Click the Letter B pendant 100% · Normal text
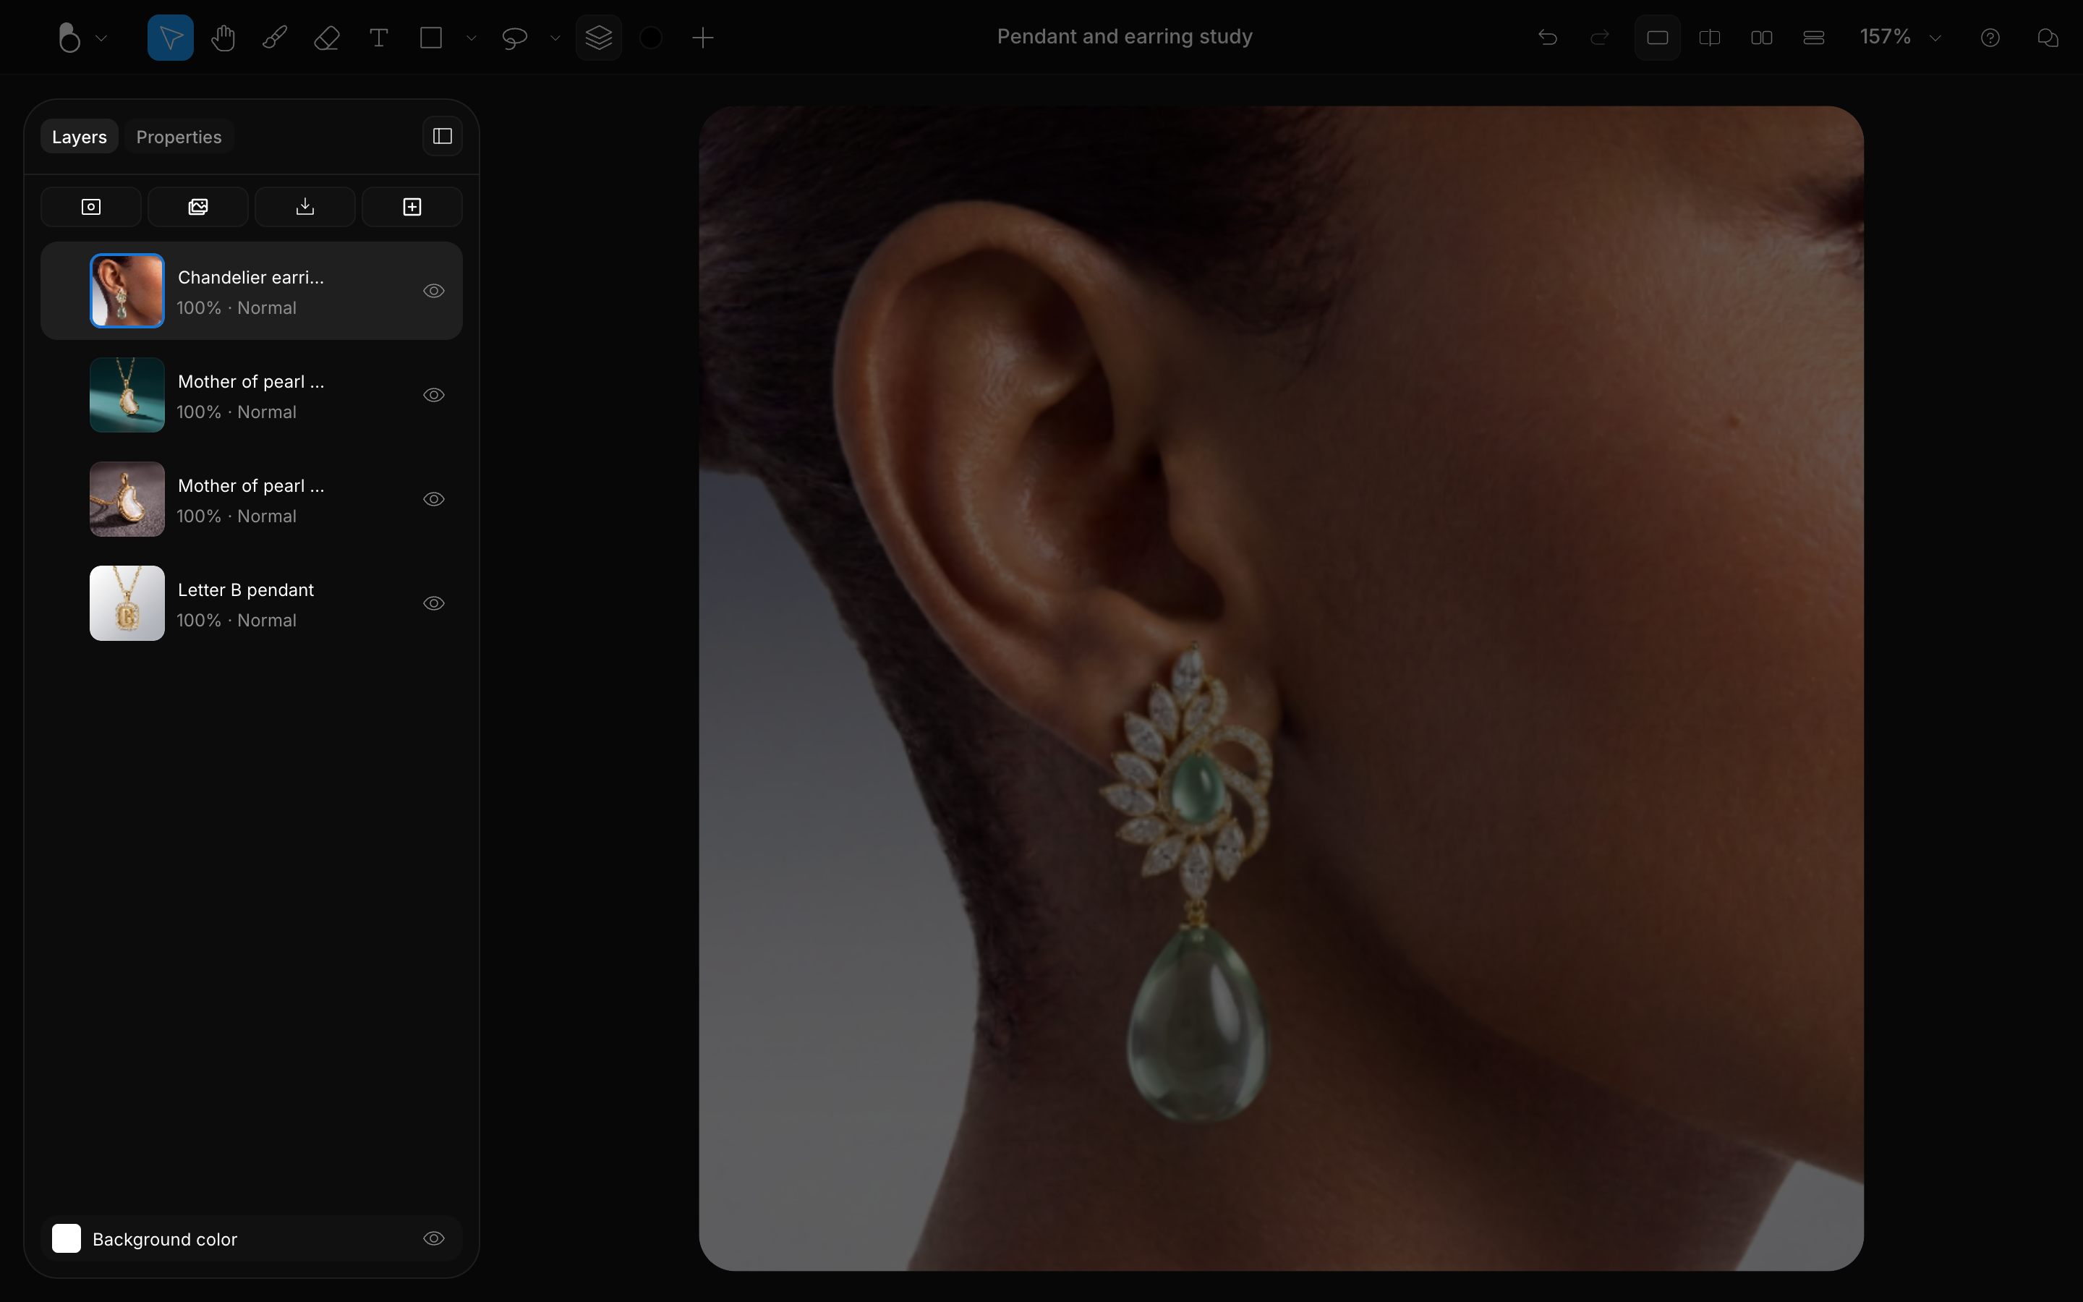 click(237, 621)
